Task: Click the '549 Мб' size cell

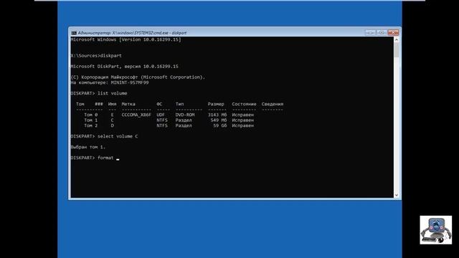Action: coord(219,120)
